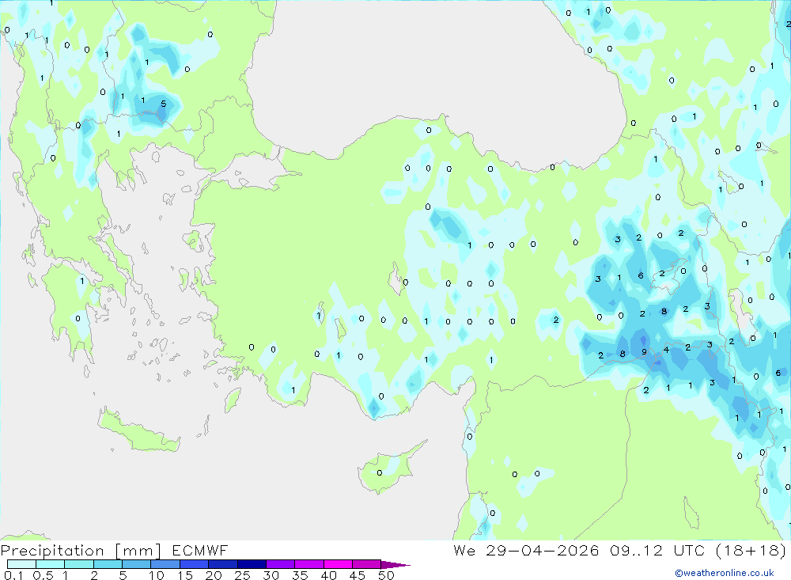
Task: Click the '09..12' time range text
Action: coord(636,550)
